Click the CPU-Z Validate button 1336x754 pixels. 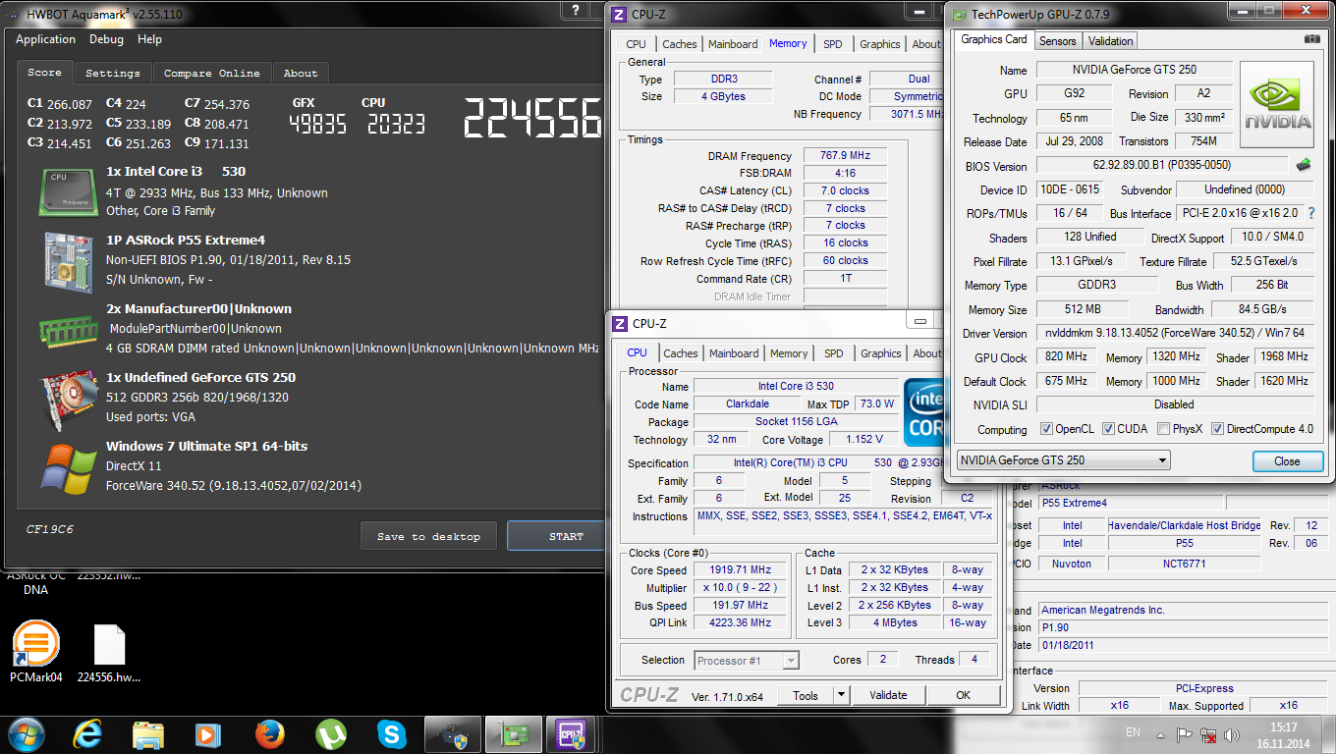(x=888, y=695)
